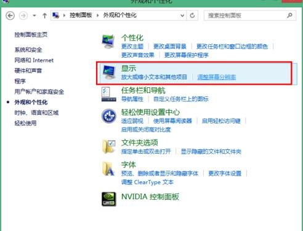Click 导航属性 link

click(132, 99)
